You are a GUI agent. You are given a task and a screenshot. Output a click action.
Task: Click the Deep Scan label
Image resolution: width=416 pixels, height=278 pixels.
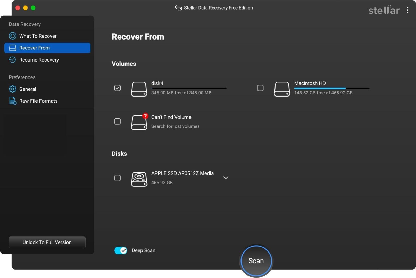pyautogui.click(x=143, y=250)
